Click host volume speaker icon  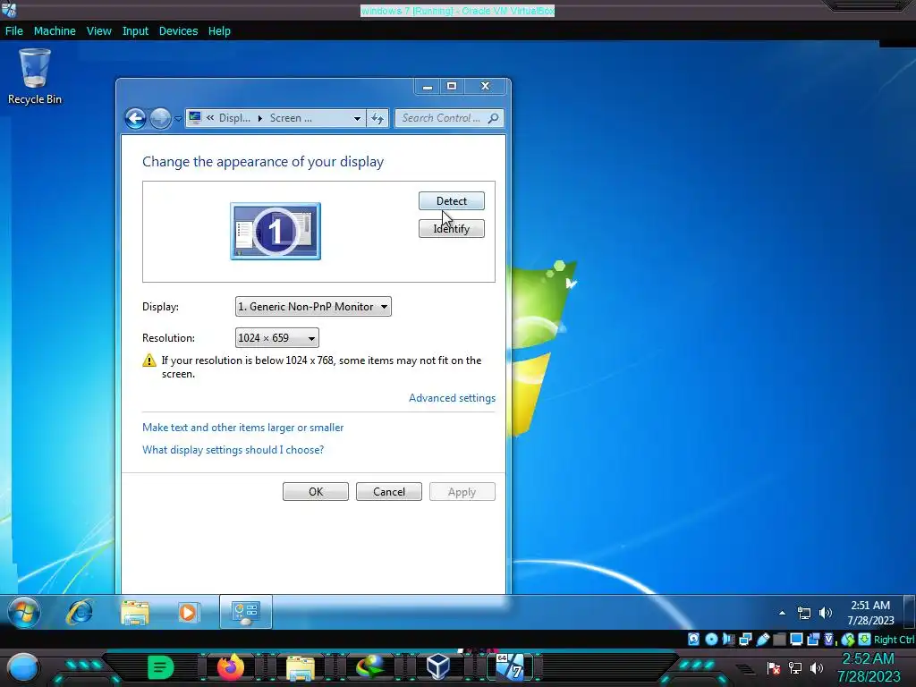817,667
